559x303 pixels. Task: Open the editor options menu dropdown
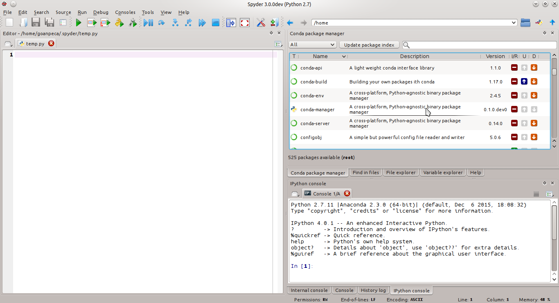278,44
